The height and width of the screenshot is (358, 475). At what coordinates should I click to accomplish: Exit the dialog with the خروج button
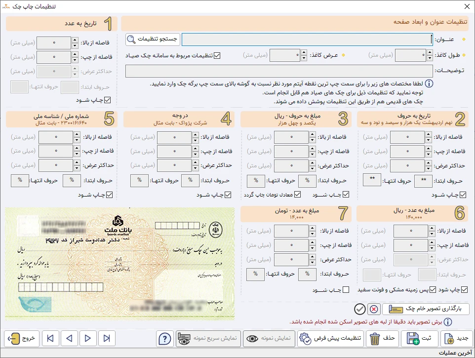[22, 339]
